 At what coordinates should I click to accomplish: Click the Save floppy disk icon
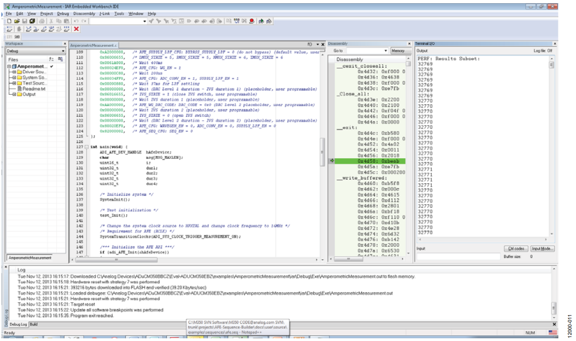24,21
